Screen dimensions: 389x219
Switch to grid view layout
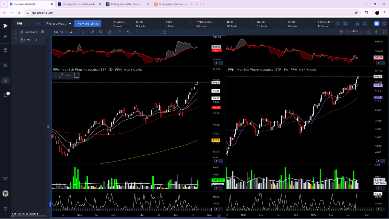[x=383, y=23]
